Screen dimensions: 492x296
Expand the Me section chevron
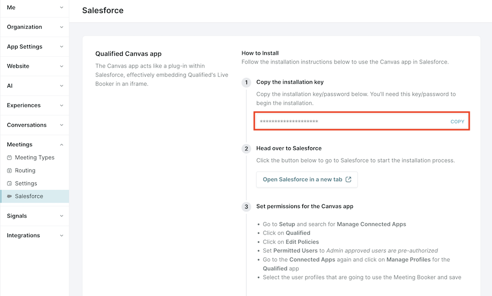pyautogui.click(x=62, y=8)
